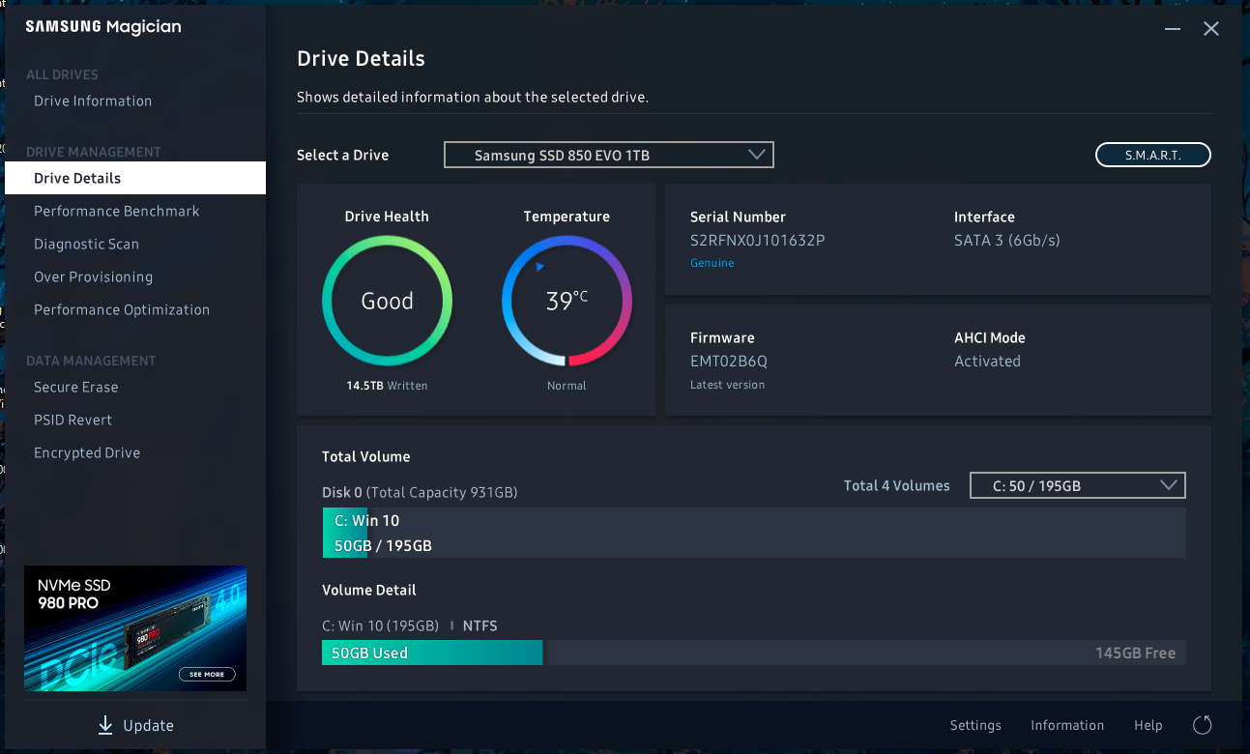Click the Disk 0 total capacity text
The width and height of the screenshot is (1250, 754).
[x=420, y=492]
